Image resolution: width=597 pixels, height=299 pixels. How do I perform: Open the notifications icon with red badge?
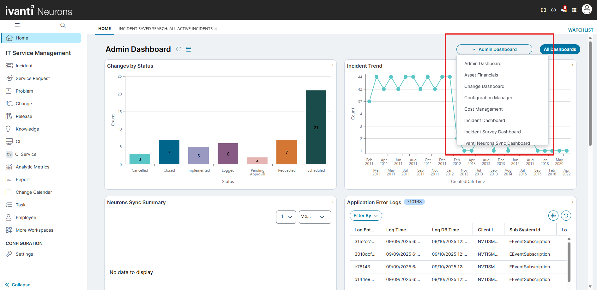[564, 10]
